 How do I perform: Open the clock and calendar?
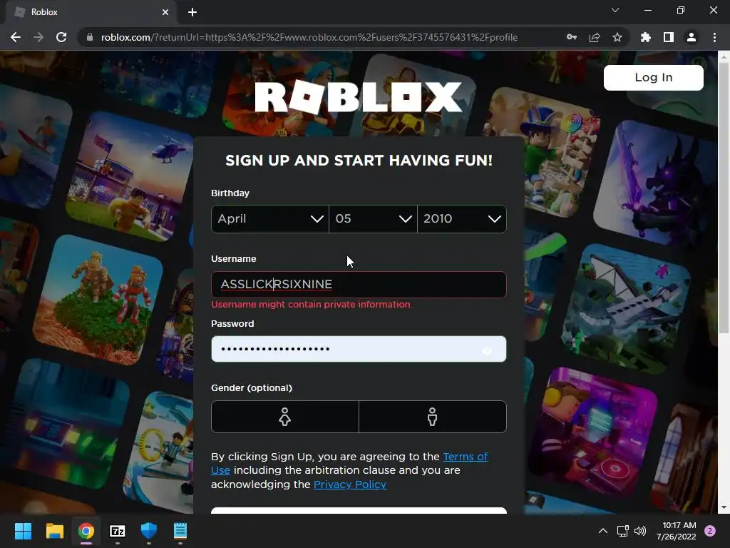click(676, 531)
